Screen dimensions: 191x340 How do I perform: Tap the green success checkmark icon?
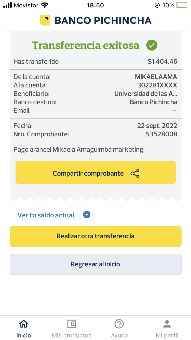click(152, 45)
